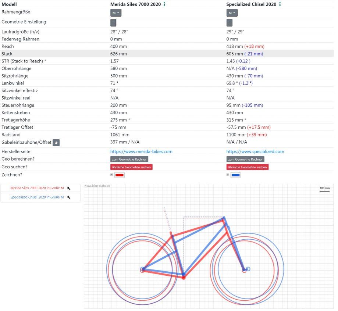Open the Geometrie Einstellung selector for Merida

coord(113,22)
